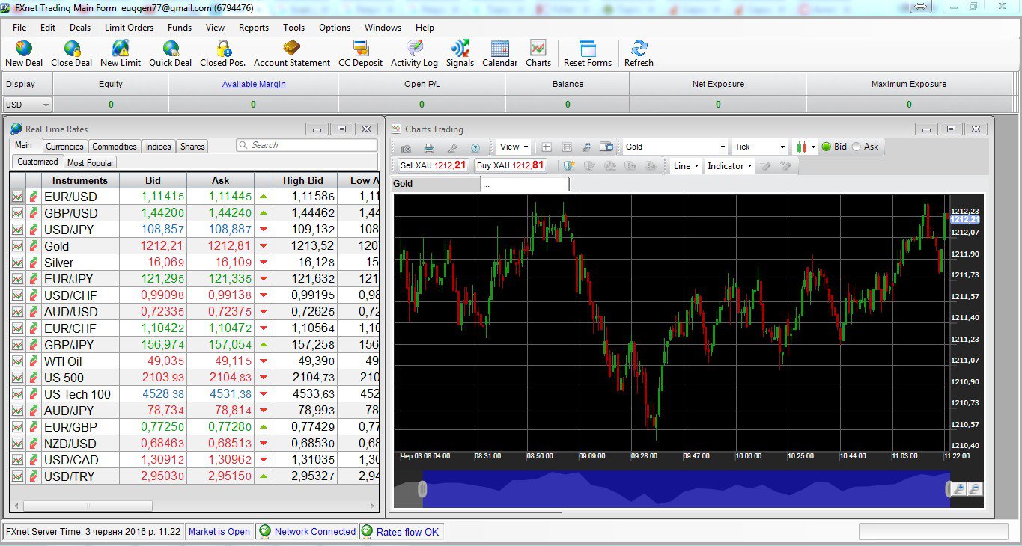Click the WTI Oil bid price 49,035

165,361
